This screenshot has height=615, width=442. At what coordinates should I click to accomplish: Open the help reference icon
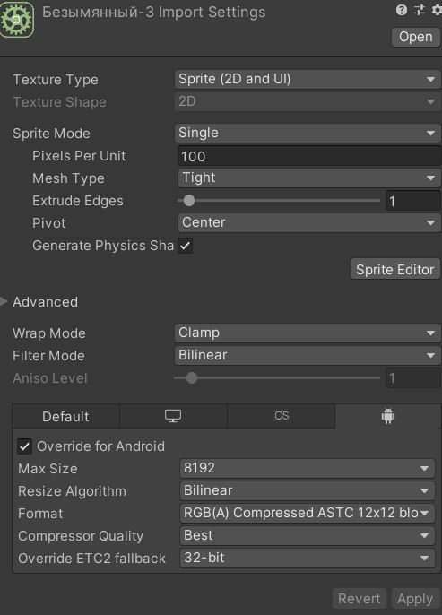pyautogui.click(x=402, y=10)
